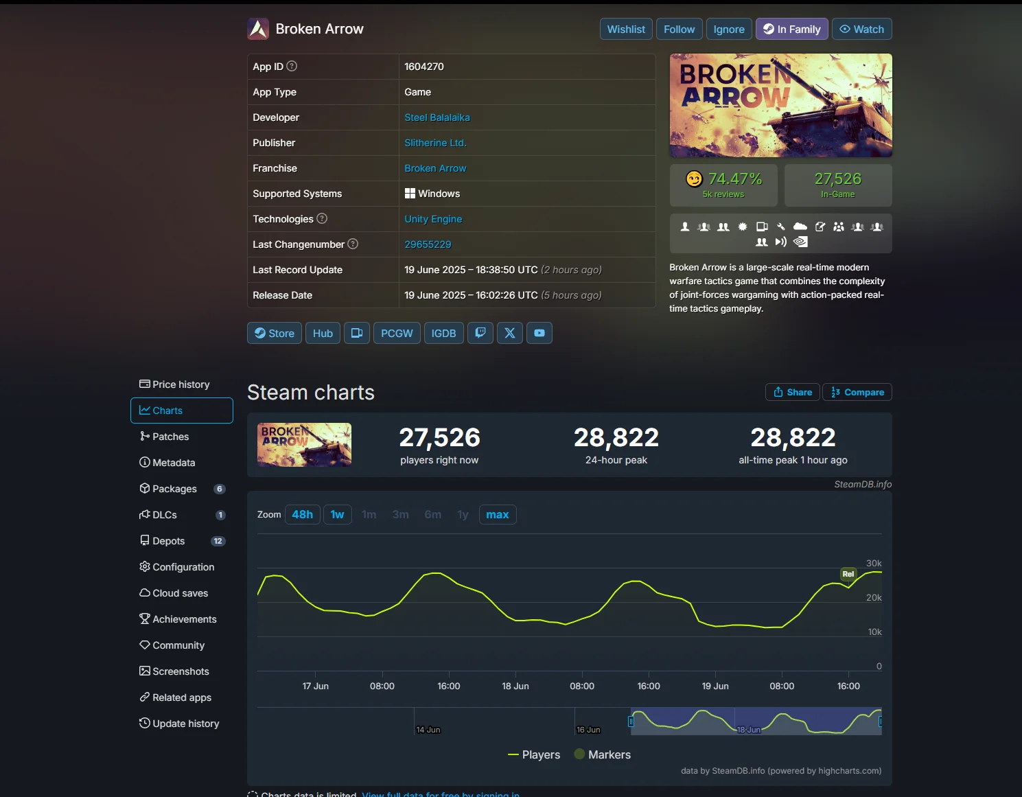Open the Steel Balalaika developer link
This screenshot has width=1022, height=797.
tap(437, 117)
